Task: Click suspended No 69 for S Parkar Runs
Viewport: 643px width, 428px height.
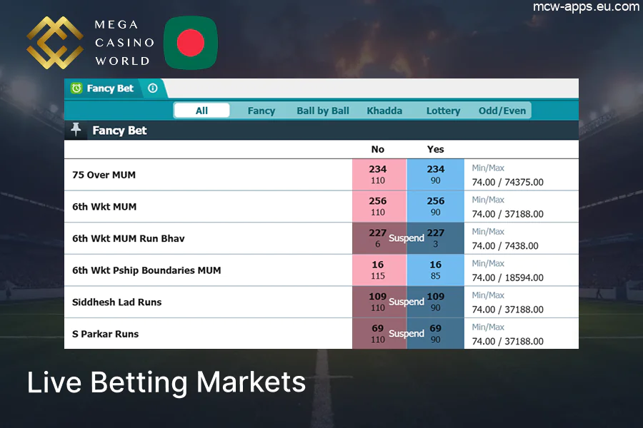Action: pos(379,334)
